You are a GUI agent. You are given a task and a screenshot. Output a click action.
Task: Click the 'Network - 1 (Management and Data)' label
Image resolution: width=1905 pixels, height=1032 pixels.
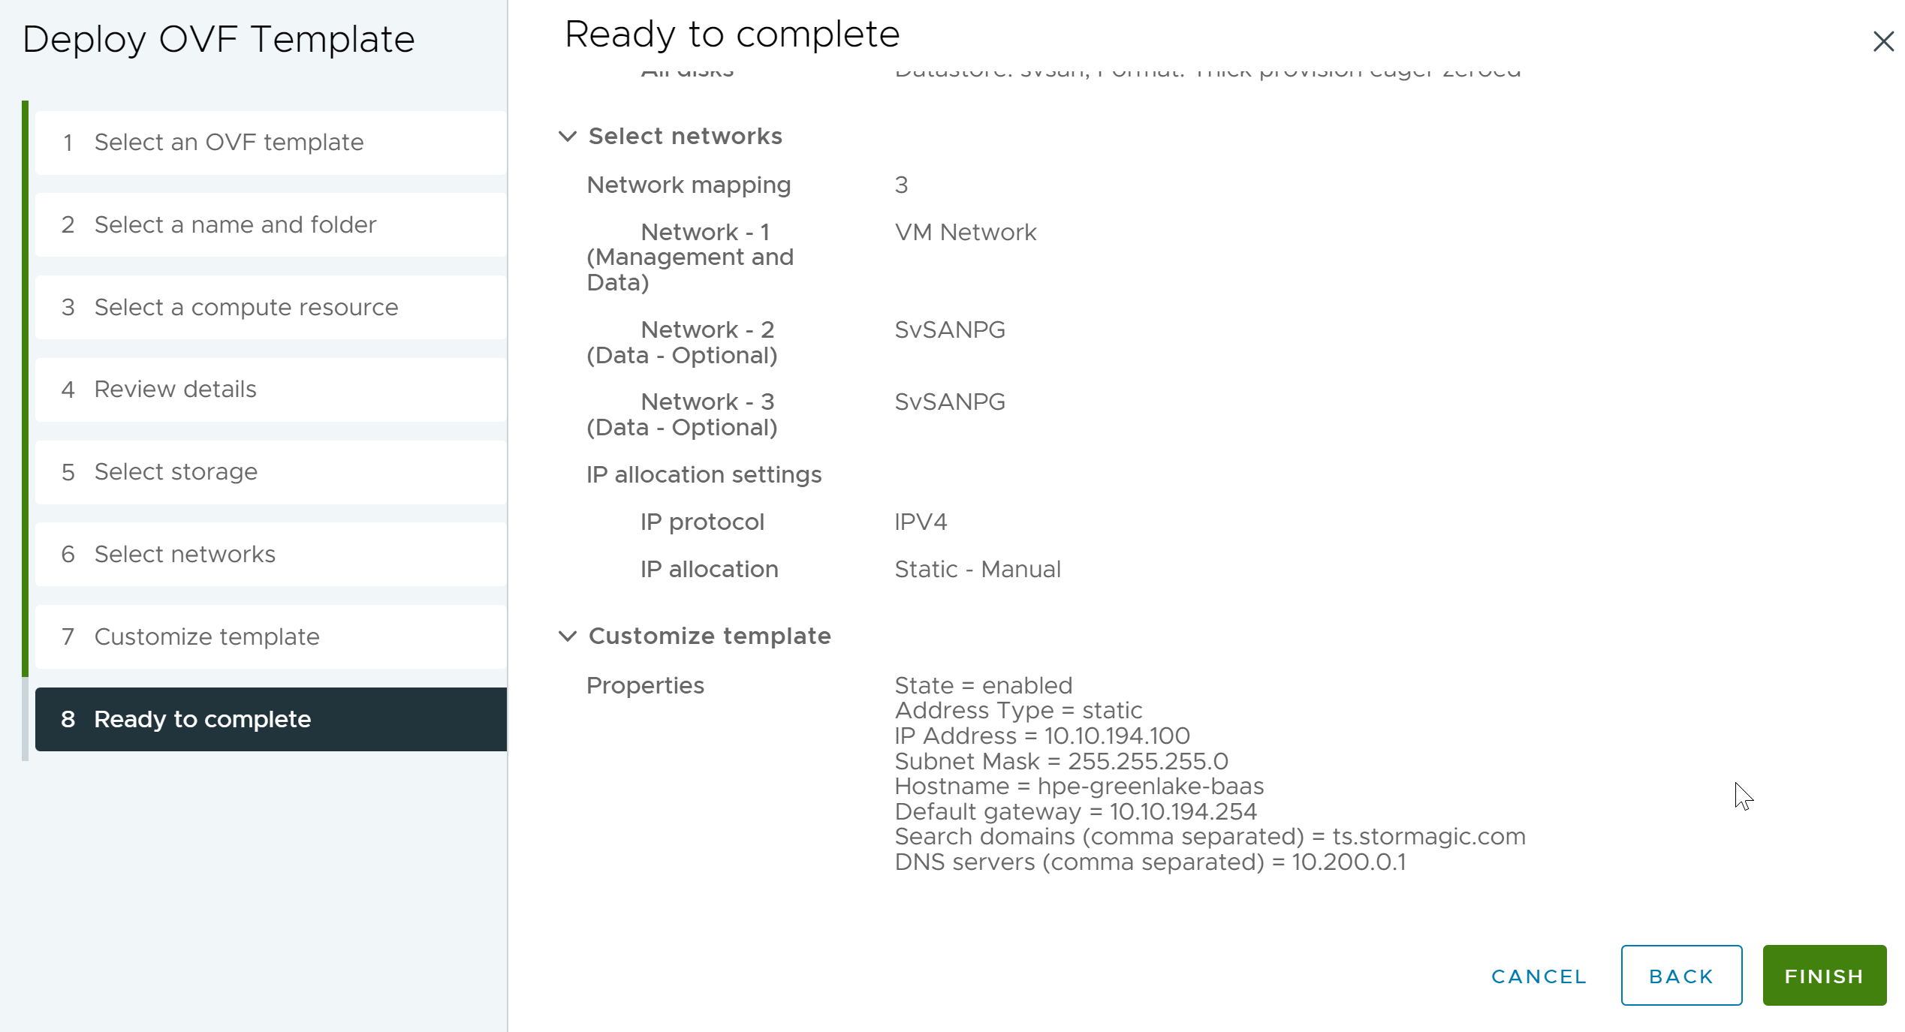tap(690, 257)
